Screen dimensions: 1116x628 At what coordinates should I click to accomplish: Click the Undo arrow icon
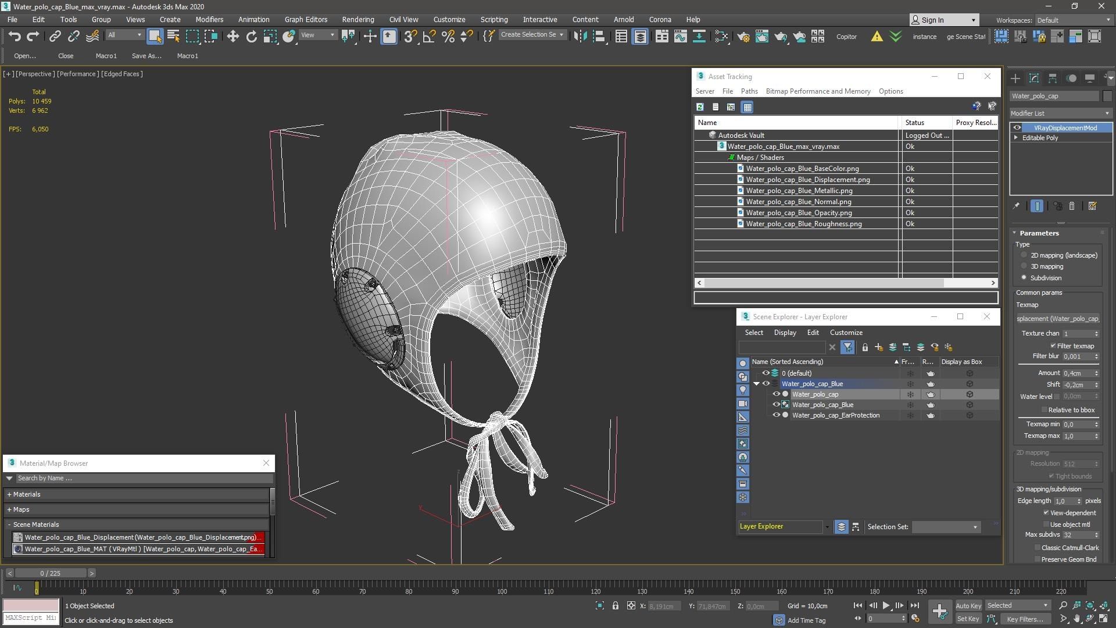pyautogui.click(x=15, y=37)
